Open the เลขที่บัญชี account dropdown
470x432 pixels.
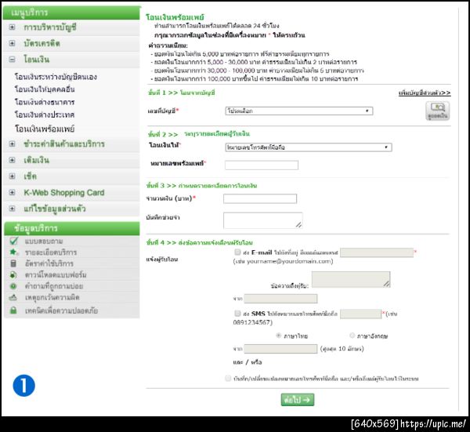point(299,111)
